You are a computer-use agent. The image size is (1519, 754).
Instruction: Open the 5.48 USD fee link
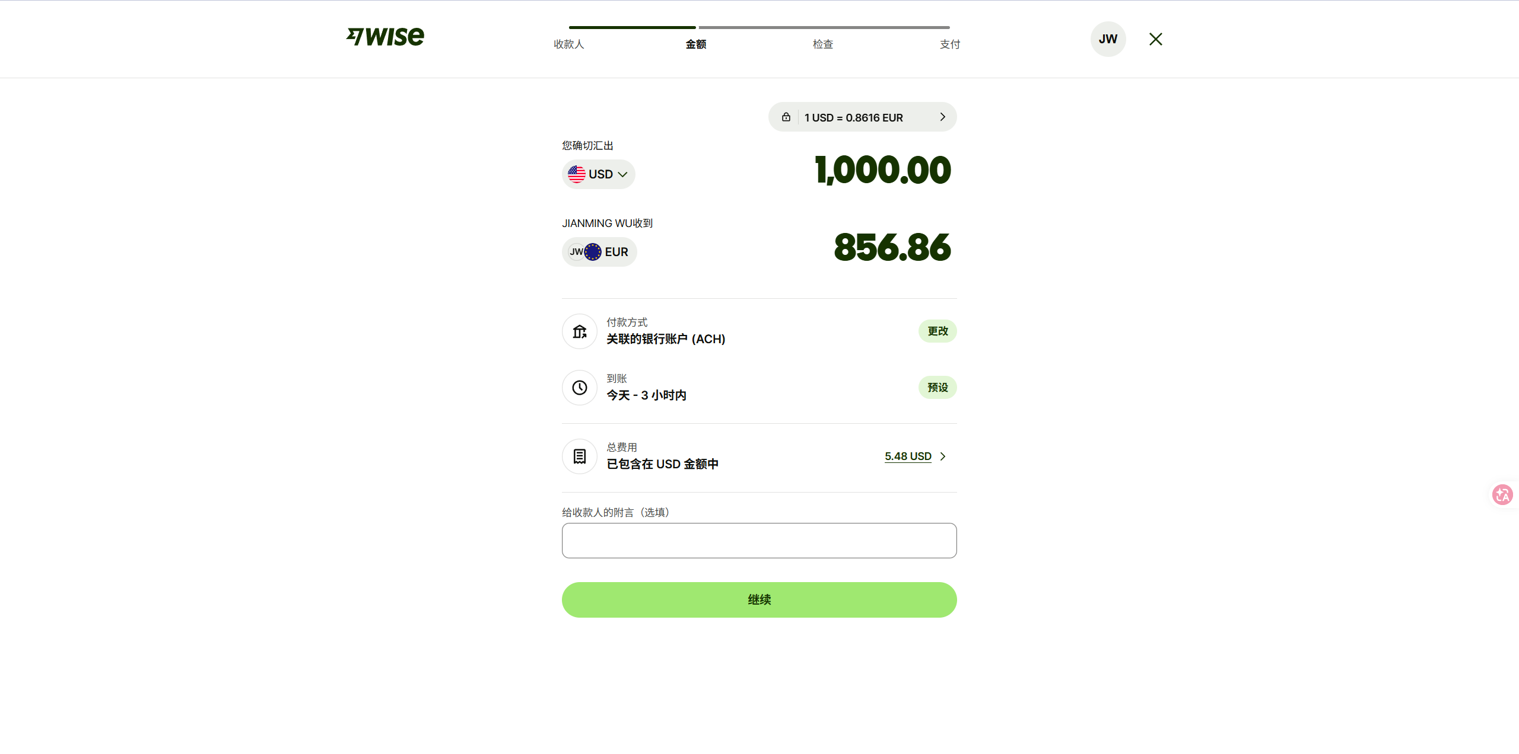click(x=908, y=456)
